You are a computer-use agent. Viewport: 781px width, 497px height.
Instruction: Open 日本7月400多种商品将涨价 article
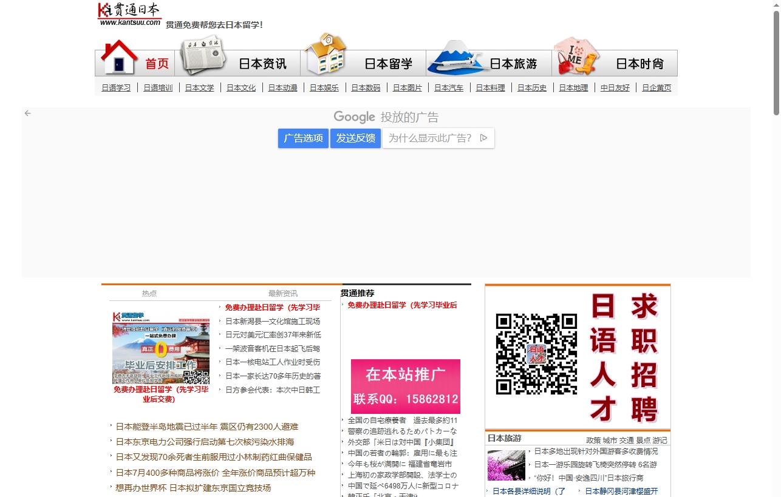(216, 473)
